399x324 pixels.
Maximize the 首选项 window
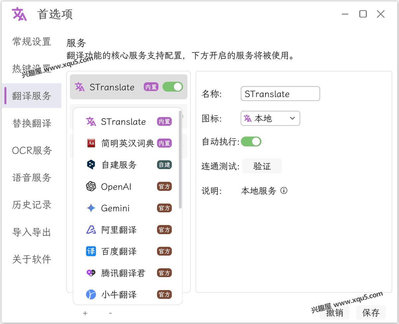point(363,14)
